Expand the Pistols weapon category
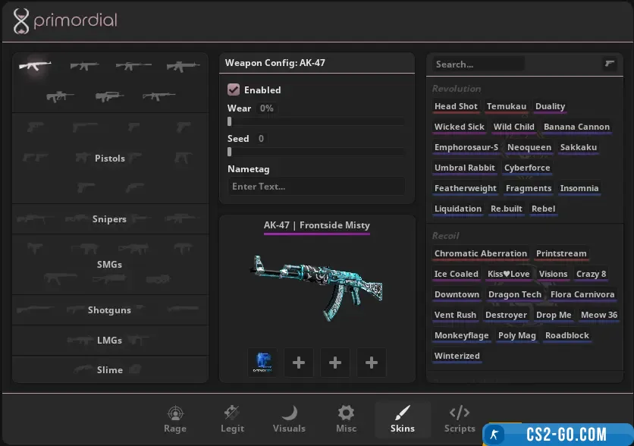The width and height of the screenshot is (634, 446). tap(110, 159)
